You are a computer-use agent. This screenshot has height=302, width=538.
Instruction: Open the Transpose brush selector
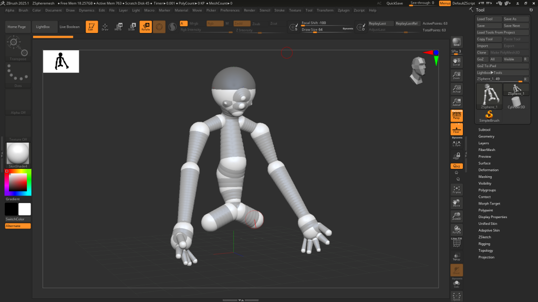tap(18, 48)
